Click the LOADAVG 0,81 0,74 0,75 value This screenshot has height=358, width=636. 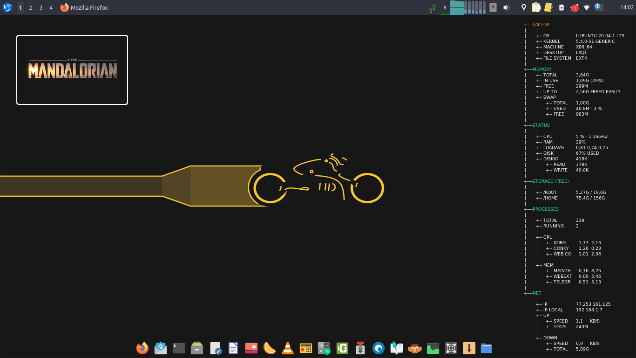pos(592,148)
